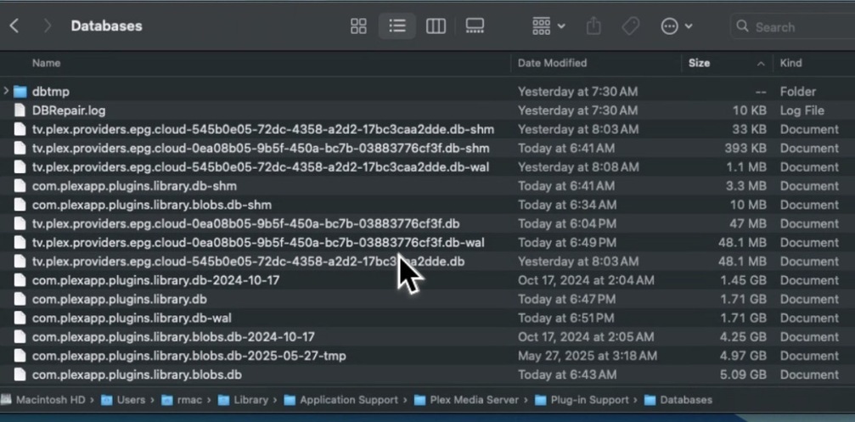855x422 pixels.
Task: Click the library.db-2024-10-17 document icon
Action: tap(20, 280)
